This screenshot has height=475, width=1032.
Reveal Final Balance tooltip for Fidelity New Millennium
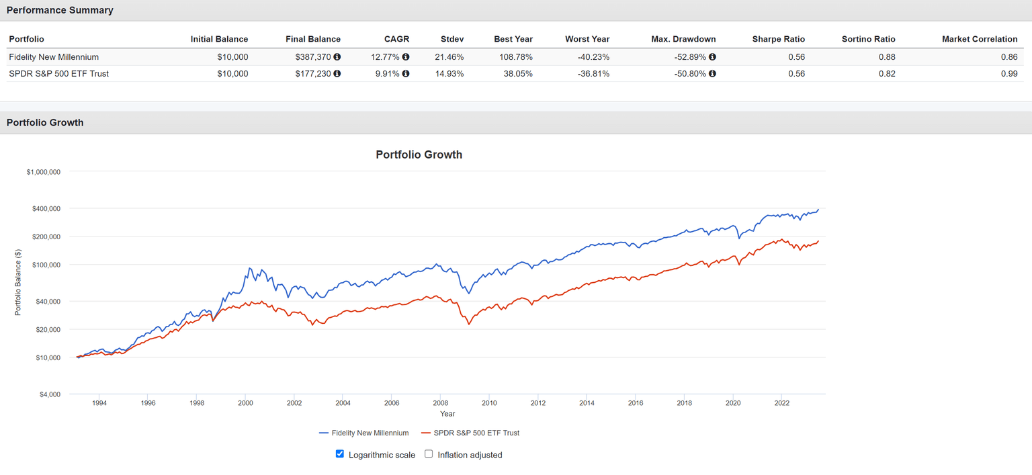point(336,57)
